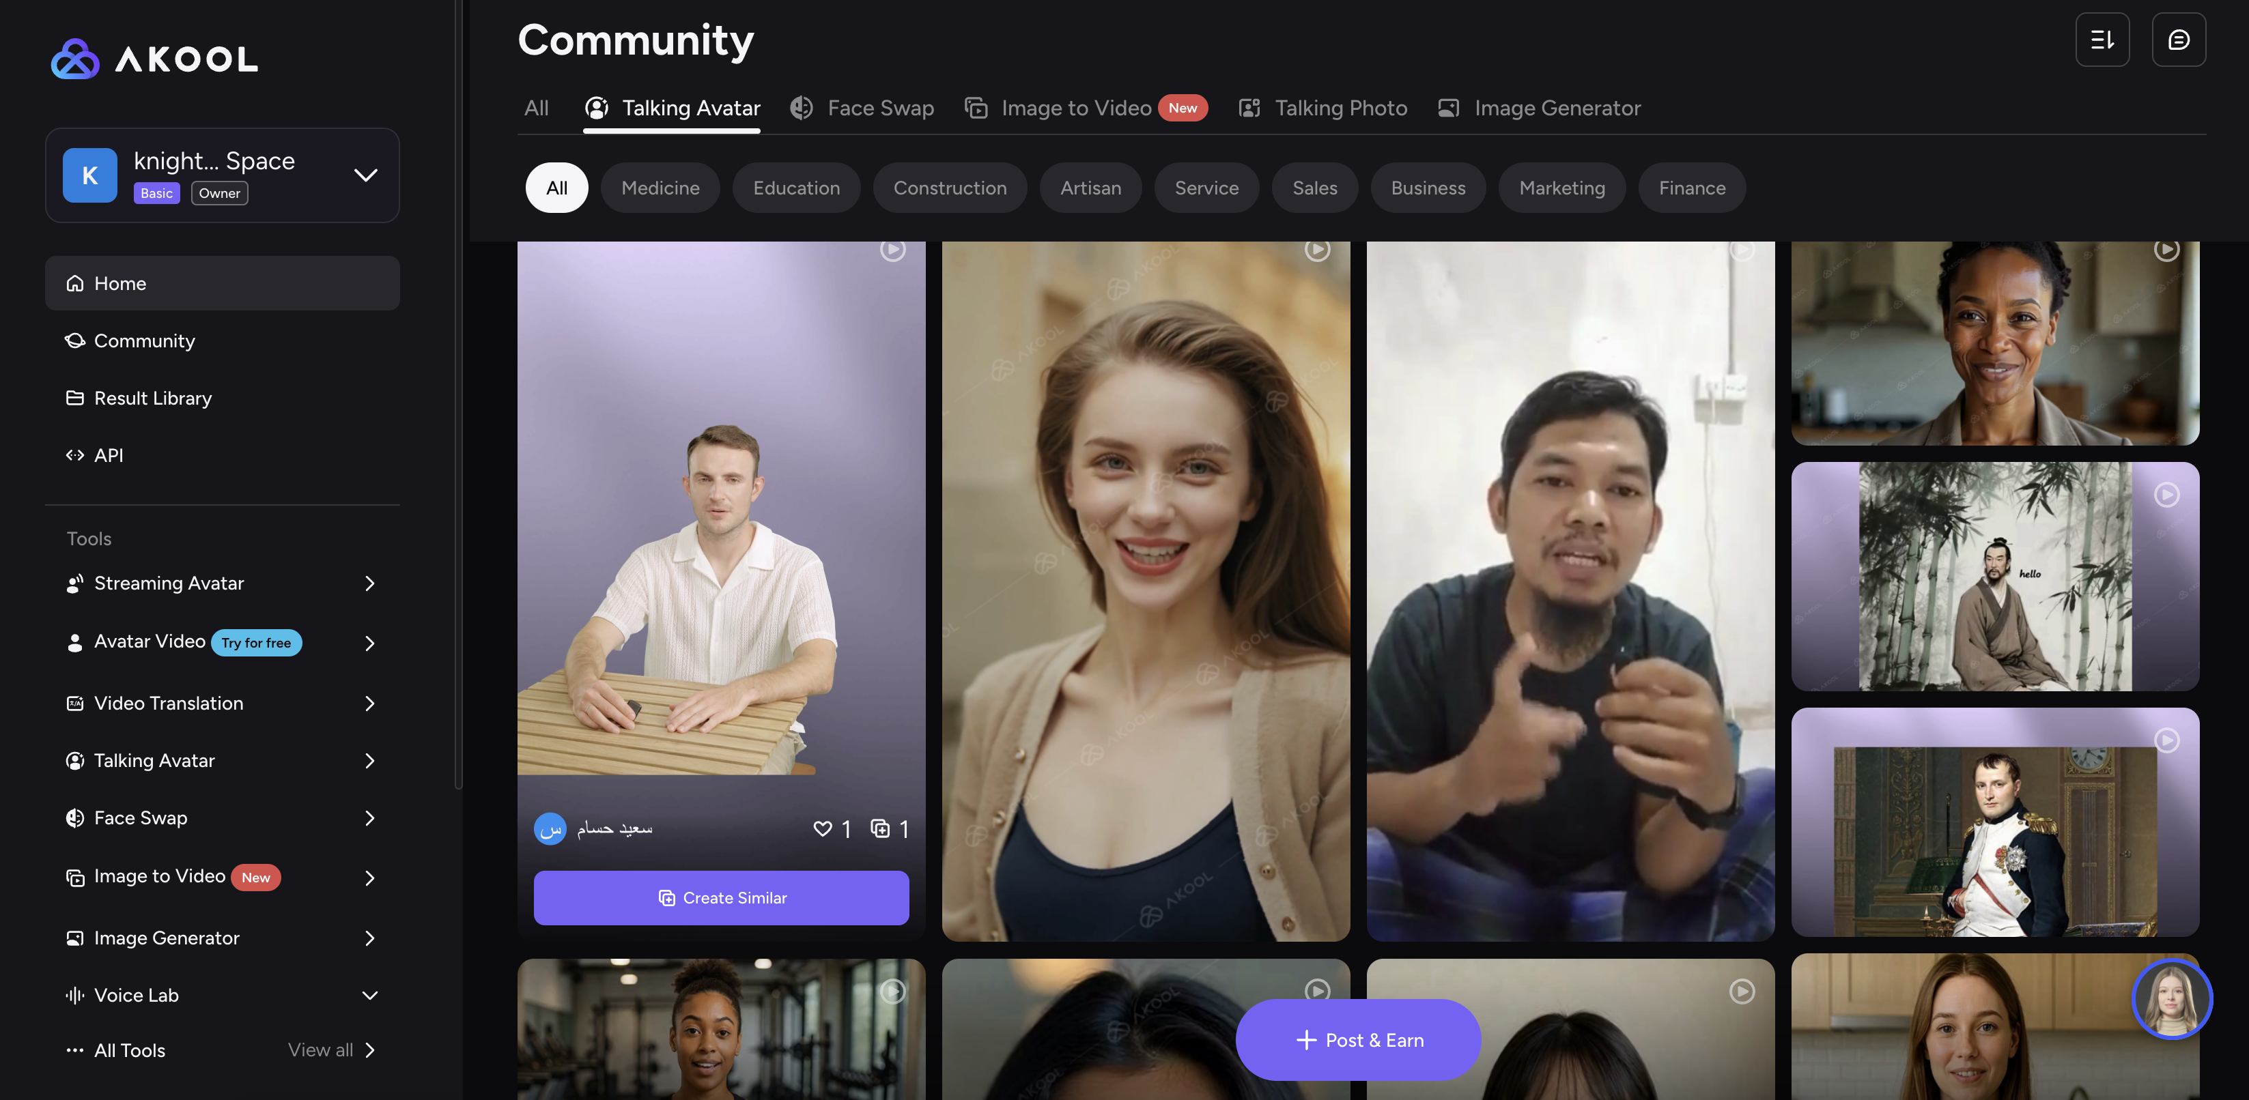Select the Finance filter chip
The height and width of the screenshot is (1100, 2249).
coord(1691,188)
